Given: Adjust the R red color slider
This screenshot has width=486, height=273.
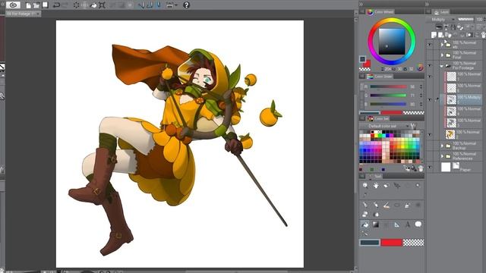Looking at the screenshot, I should tap(389, 86).
